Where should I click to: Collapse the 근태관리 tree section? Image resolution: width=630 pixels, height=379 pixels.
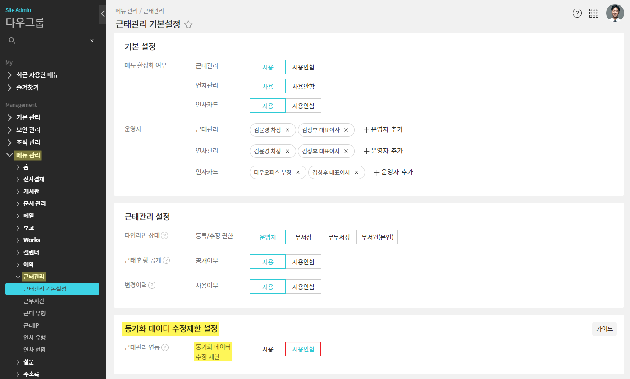coord(18,277)
